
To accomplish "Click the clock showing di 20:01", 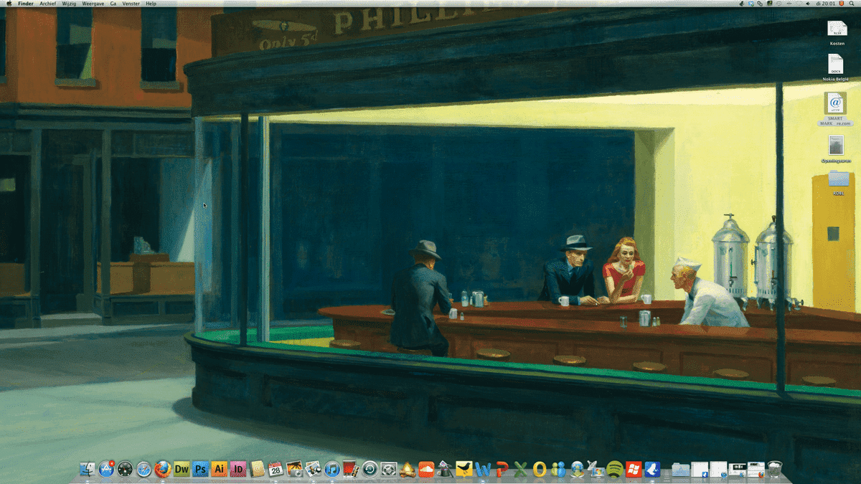I will [826, 4].
